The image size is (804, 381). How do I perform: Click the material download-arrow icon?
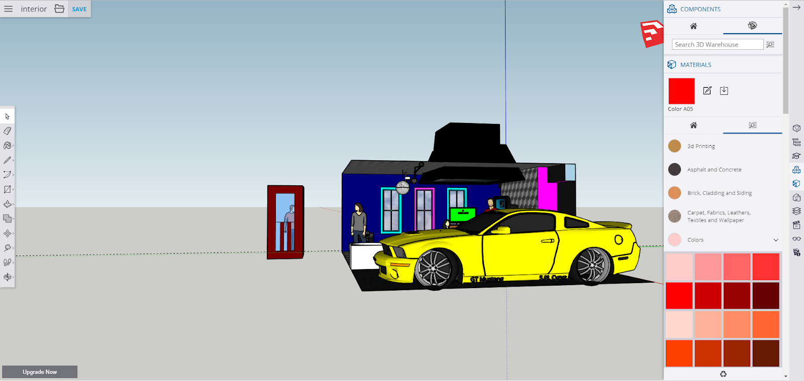(x=724, y=90)
